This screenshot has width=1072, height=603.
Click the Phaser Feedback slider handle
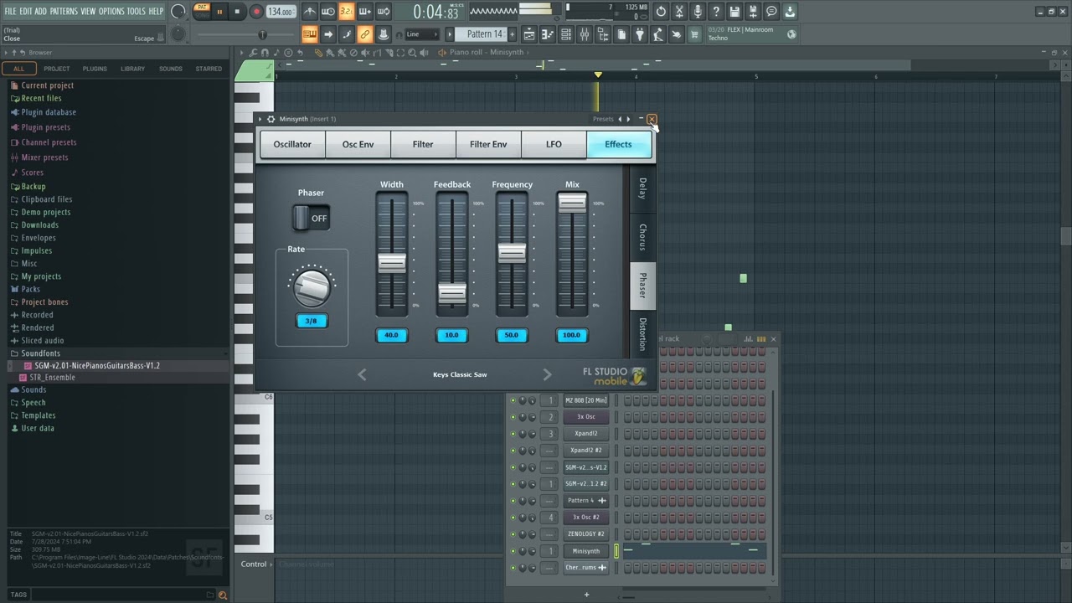click(452, 293)
